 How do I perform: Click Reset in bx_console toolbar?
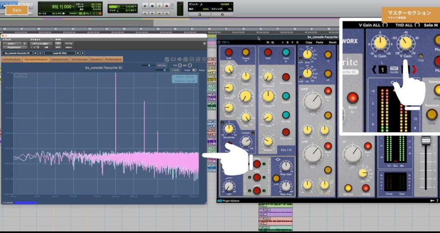click(333, 43)
